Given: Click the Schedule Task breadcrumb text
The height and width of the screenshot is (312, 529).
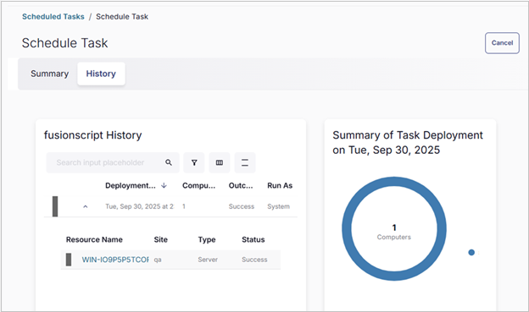Looking at the screenshot, I should pos(122,17).
